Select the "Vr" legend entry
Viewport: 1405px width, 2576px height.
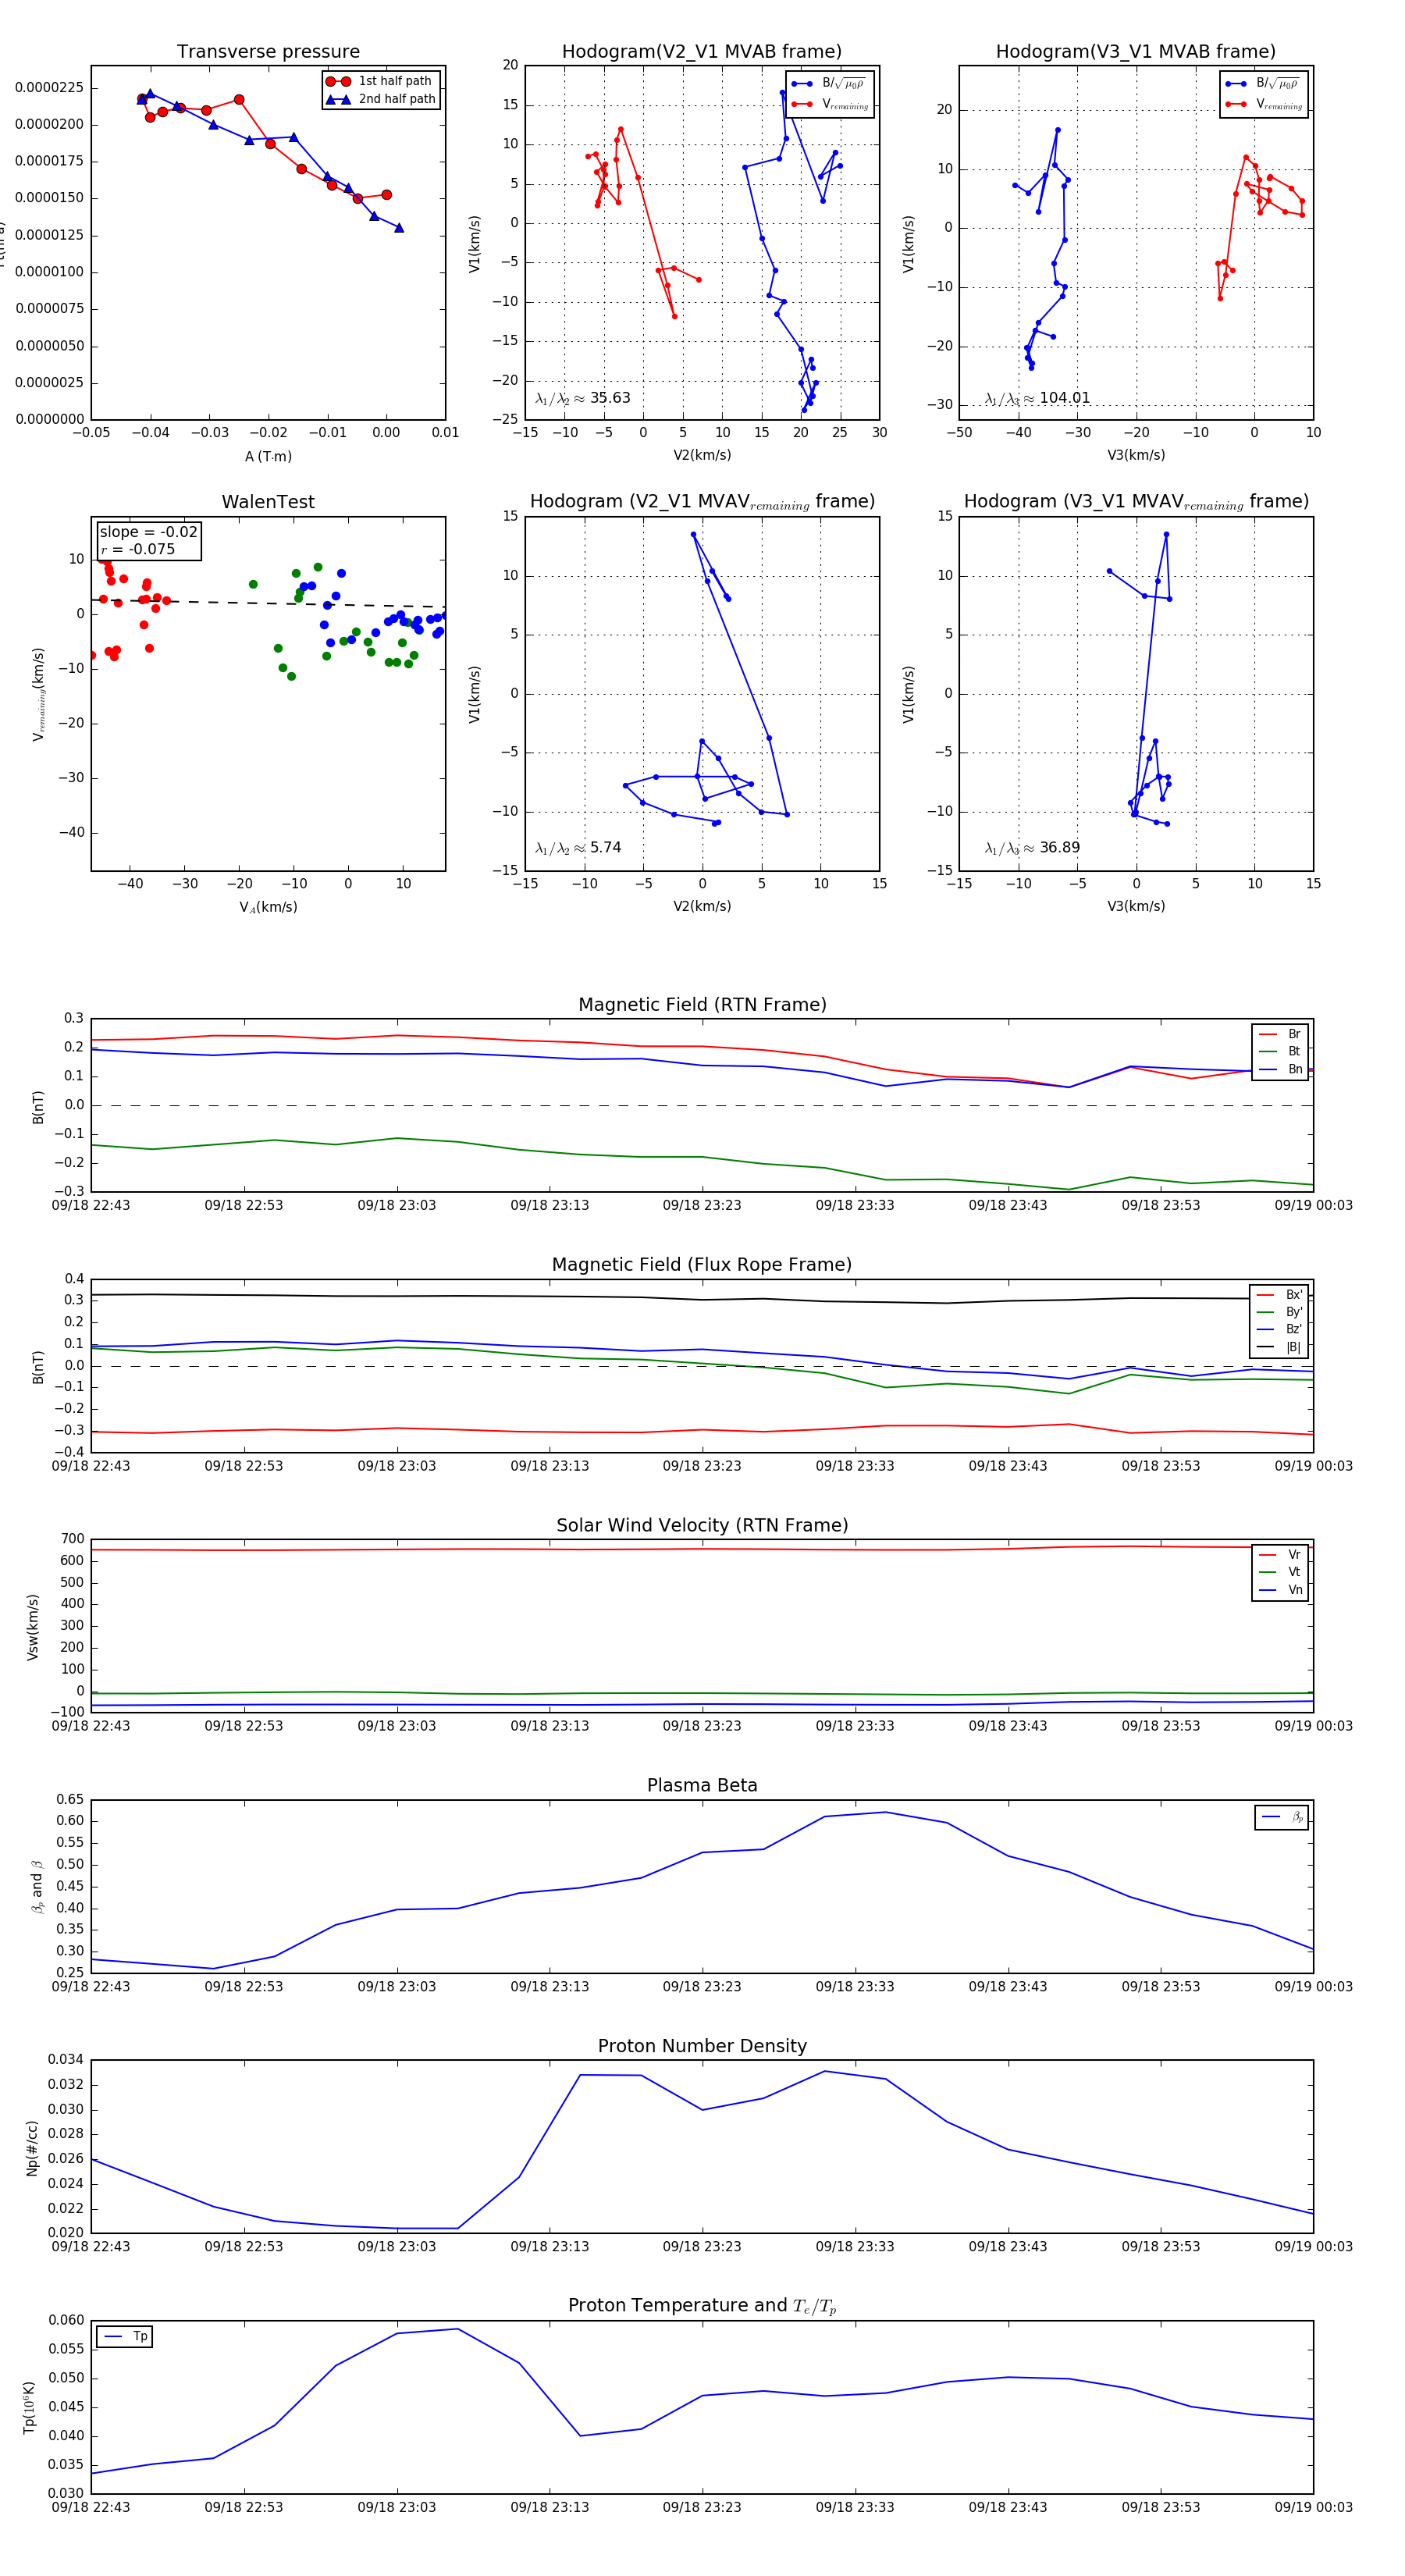[1280, 1555]
